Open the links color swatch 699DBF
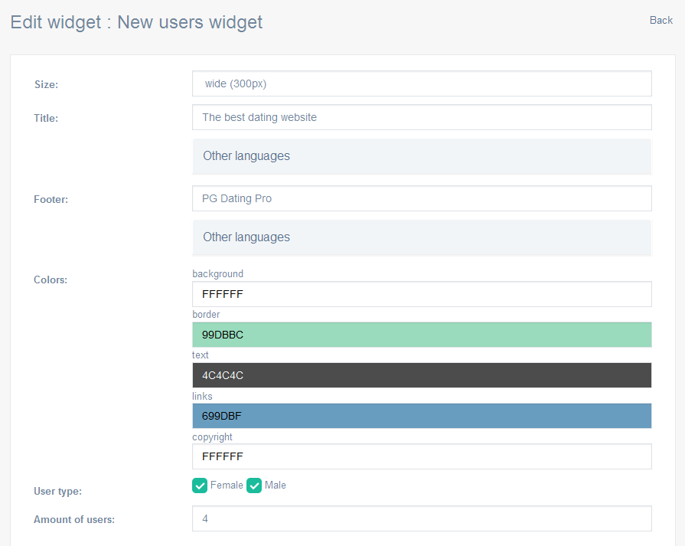This screenshot has height=546, width=685. 422,416
